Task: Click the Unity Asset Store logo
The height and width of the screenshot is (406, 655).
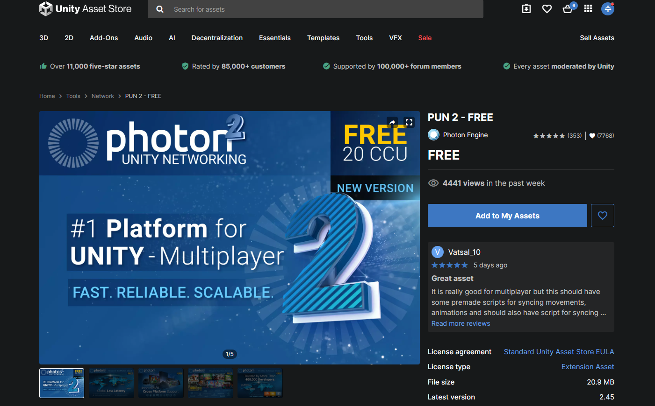Action: [86, 9]
